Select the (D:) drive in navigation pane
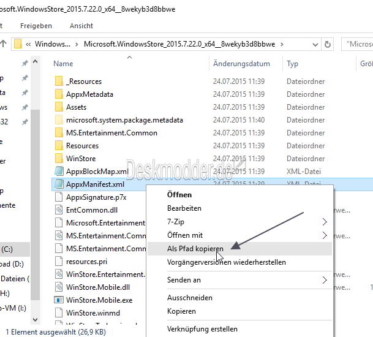Viewport: 373px width, 337px height. point(12,264)
